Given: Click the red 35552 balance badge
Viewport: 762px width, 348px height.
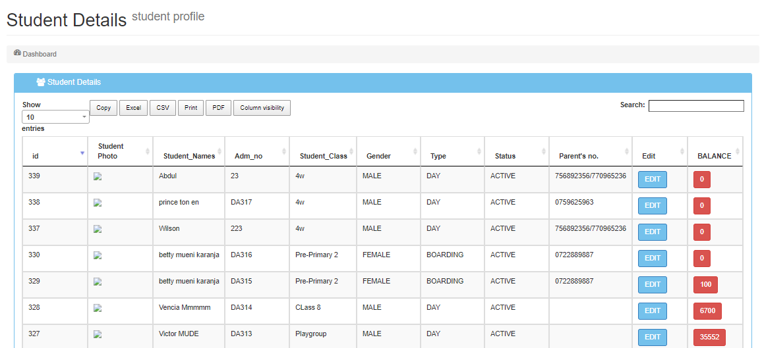Looking at the screenshot, I should point(709,337).
